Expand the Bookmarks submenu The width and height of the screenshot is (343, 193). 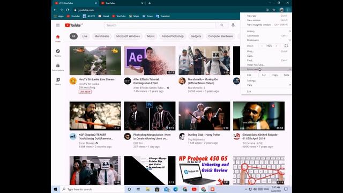coord(266,40)
